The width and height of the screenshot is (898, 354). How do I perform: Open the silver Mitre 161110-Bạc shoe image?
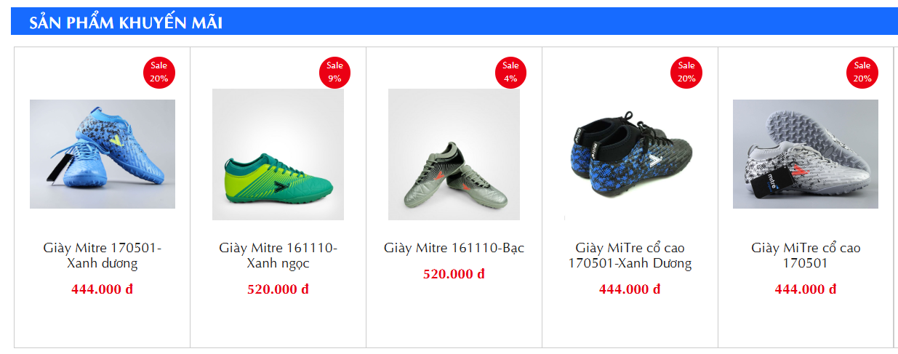[454, 154]
